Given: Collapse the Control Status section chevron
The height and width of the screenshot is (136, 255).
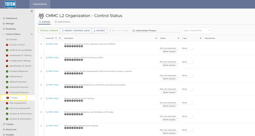Looking at the screenshot, I should tap(32, 34).
